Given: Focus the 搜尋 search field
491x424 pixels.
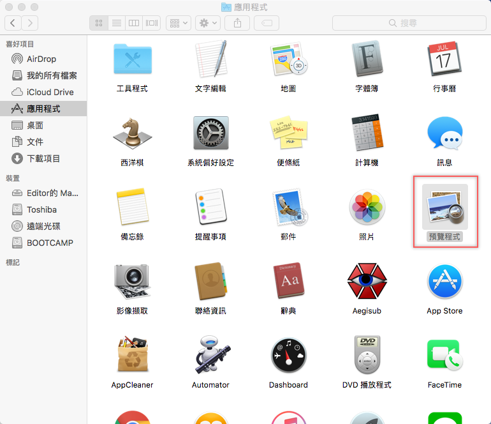Looking at the screenshot, I should click(x=409, y=23).
